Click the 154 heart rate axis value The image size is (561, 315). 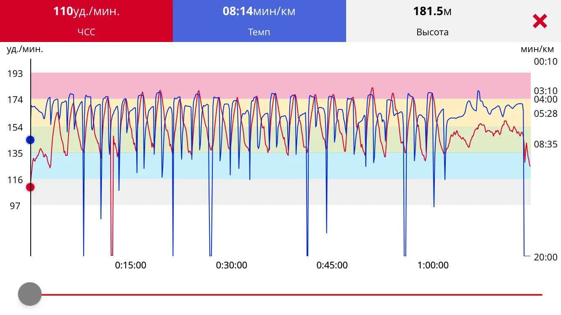[15, 127]
